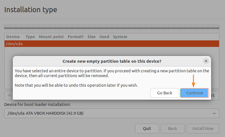The image size is (225, 137).
Task: Click the System column header
Action: pos(120,37)
